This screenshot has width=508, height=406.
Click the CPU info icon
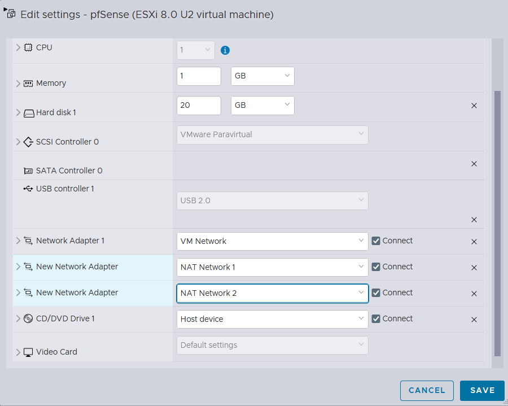click(225, 50)
